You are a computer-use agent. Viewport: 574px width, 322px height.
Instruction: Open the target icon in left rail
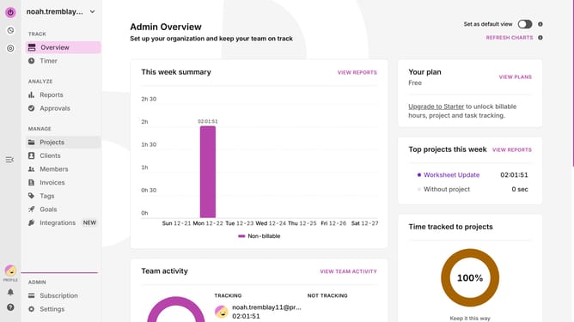10,48
